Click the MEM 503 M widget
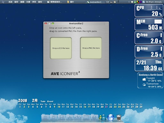Screen dimensions: 164x123 149,24
